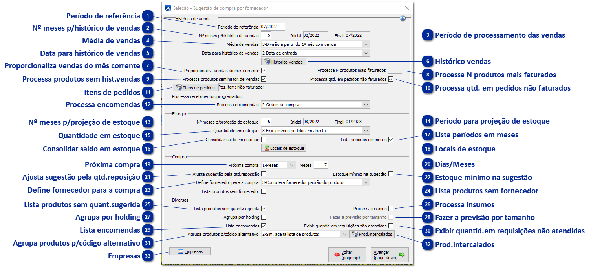Go back with the Voltar button
The height and width of the screenshot is (271, 591).
click(344, 255)
